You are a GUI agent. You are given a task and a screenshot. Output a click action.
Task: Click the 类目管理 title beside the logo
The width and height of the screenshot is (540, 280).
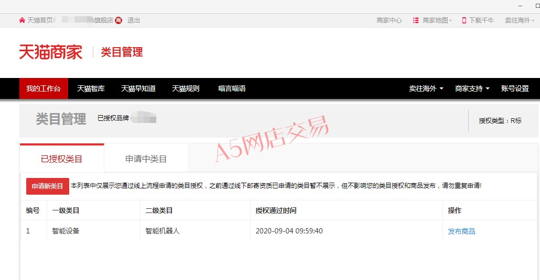(122, 52)
